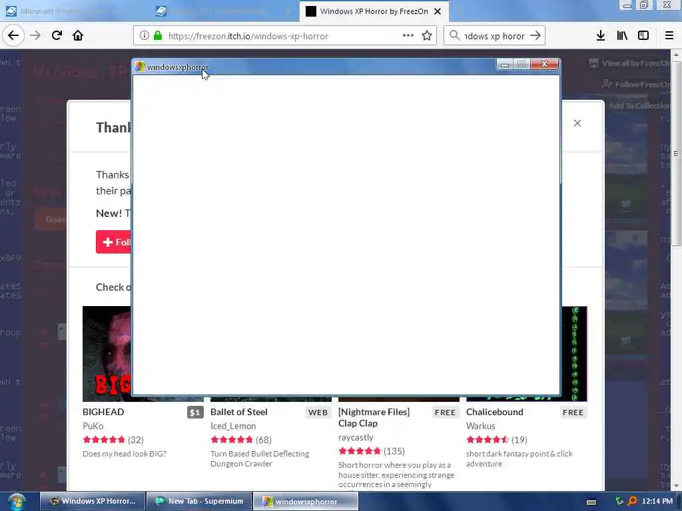
Task: Restore down the Firefox window
Action: coord(644,5)
